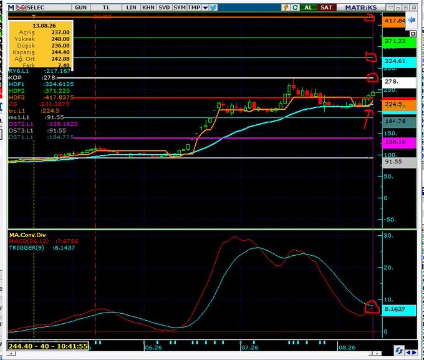The height and width of the screenshot is (360, 424).
Task: Click the MATRIKS title label
Action: point(361,7)
